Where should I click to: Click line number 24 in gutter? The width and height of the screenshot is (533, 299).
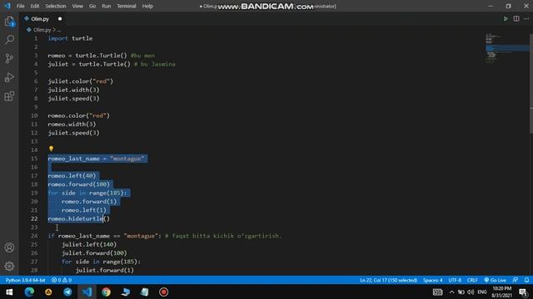34,236
